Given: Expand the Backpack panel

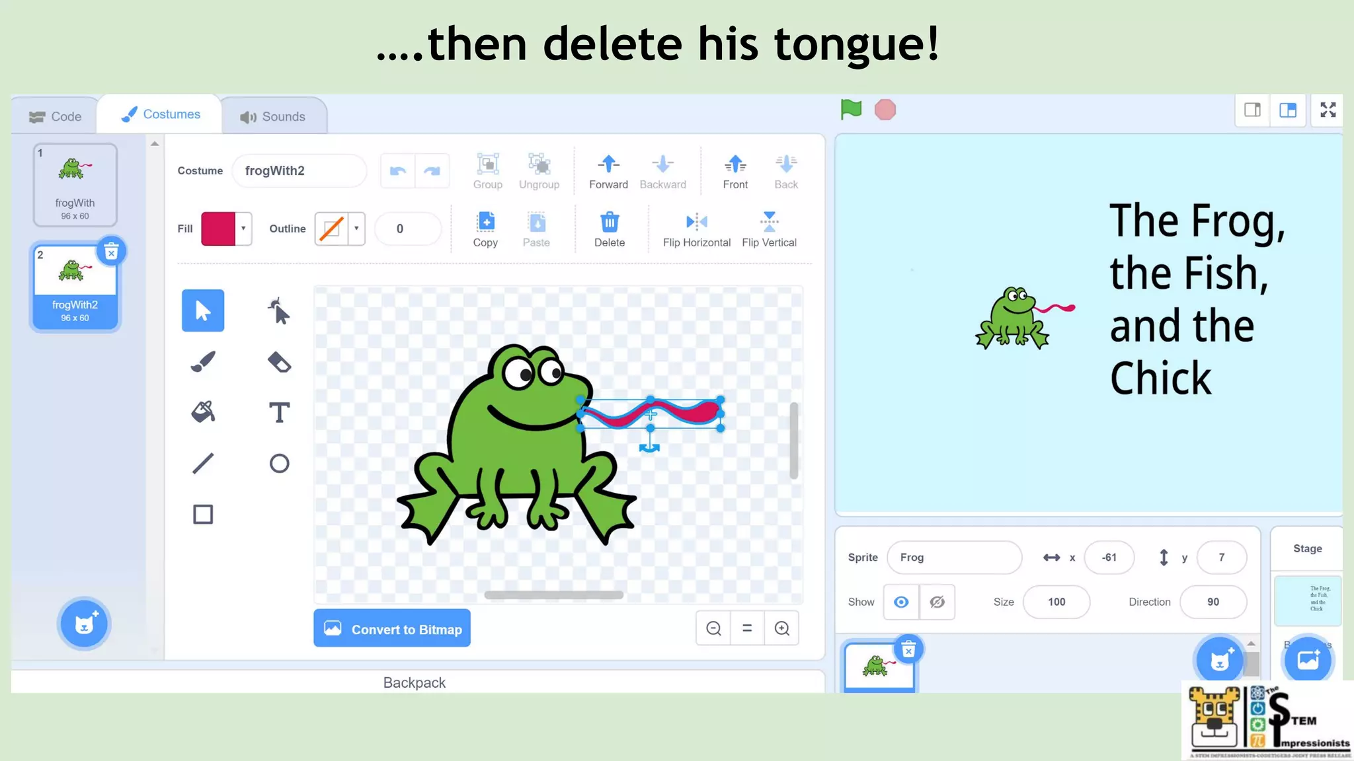Looking at the screenshot, I should tap(415, 682).
